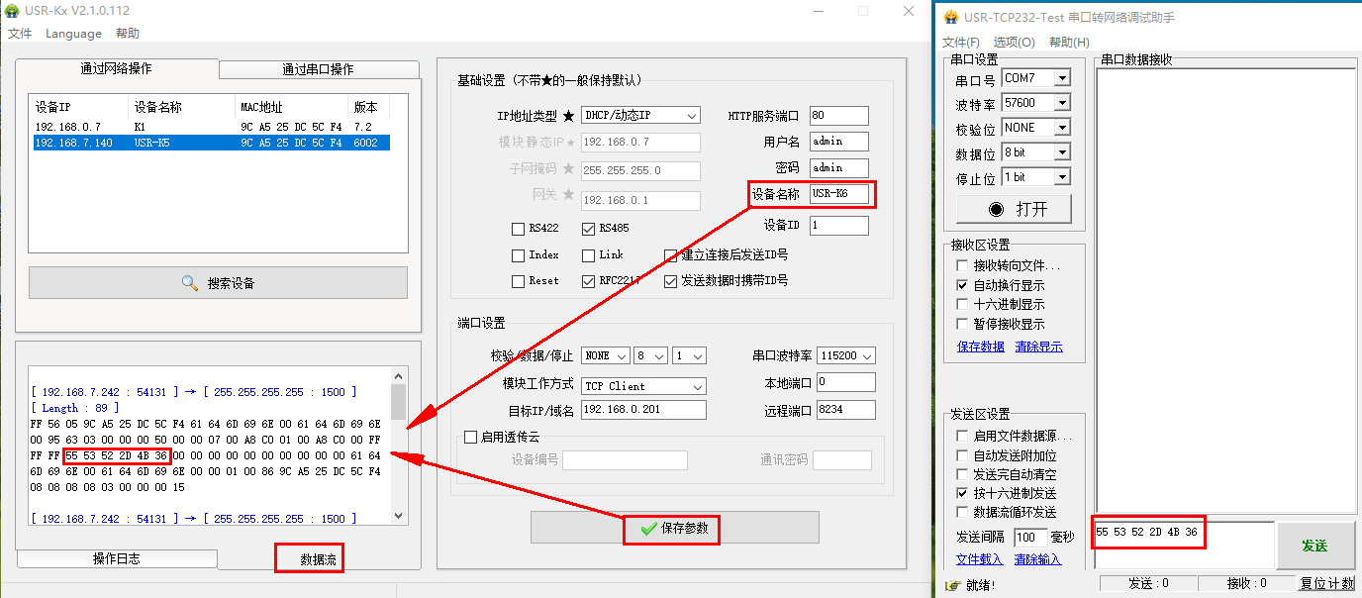Image resolution: width=1362 pixels, height=598 pixels.
Task: Toggle 十六进制显示 checkbox
Action: (x=962, y=305)
